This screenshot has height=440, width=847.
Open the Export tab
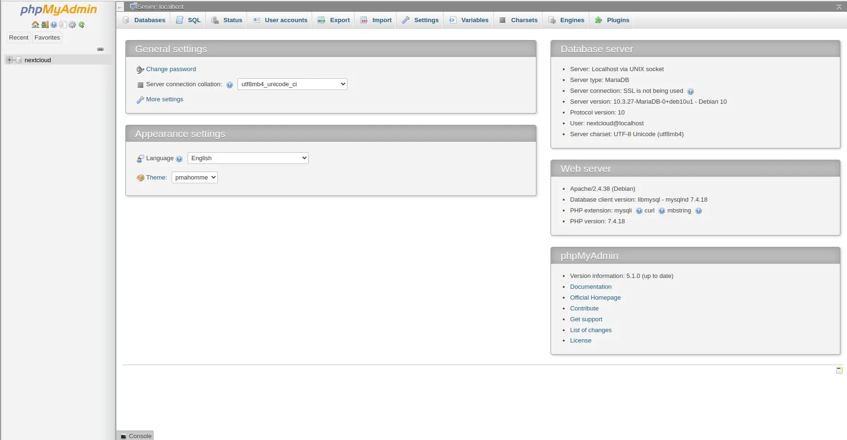tap(333, 20)
